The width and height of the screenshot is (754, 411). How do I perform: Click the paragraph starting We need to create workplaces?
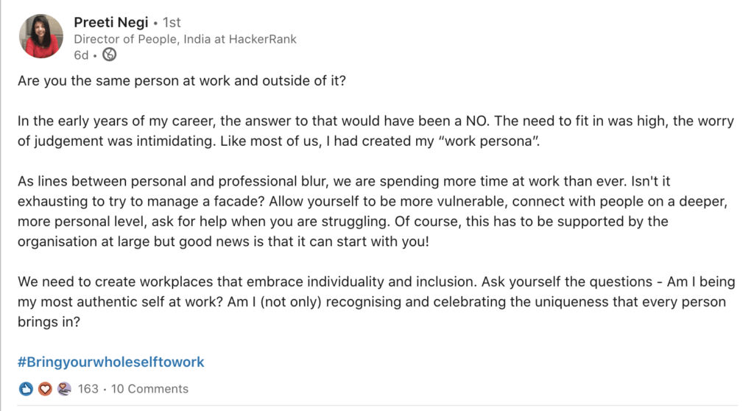[376, 302]
